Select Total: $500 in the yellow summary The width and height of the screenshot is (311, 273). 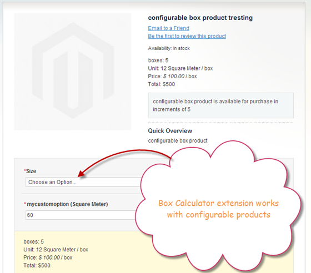tap(37, 265)
